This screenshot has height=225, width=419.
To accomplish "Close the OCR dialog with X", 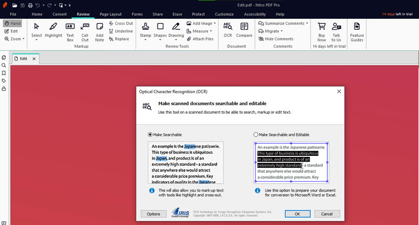I will point(339,92).
